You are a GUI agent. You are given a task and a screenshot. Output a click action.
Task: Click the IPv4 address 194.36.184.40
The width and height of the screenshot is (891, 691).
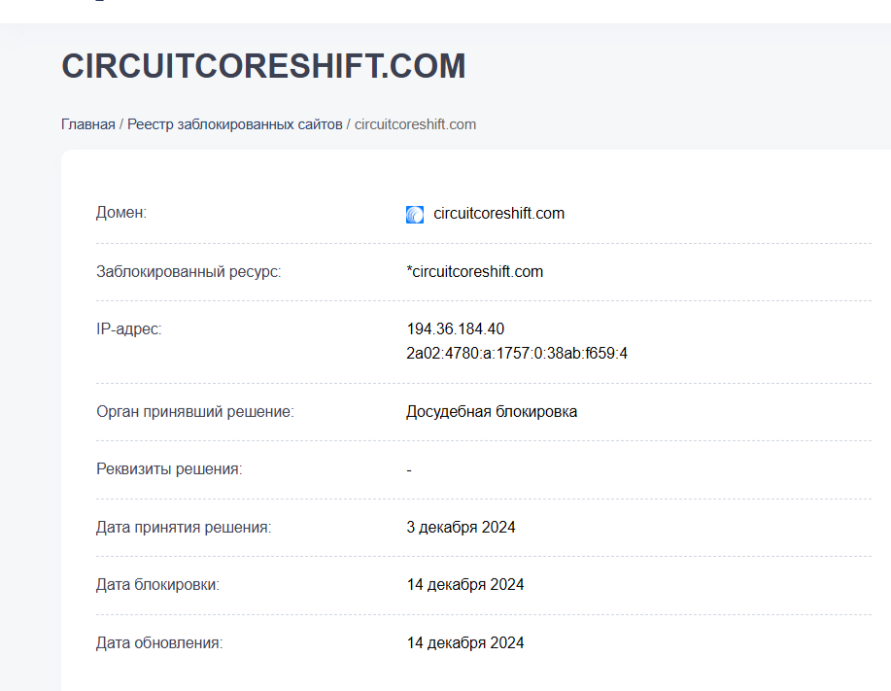455,329
